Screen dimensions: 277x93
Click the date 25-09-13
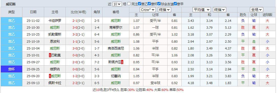33,83
